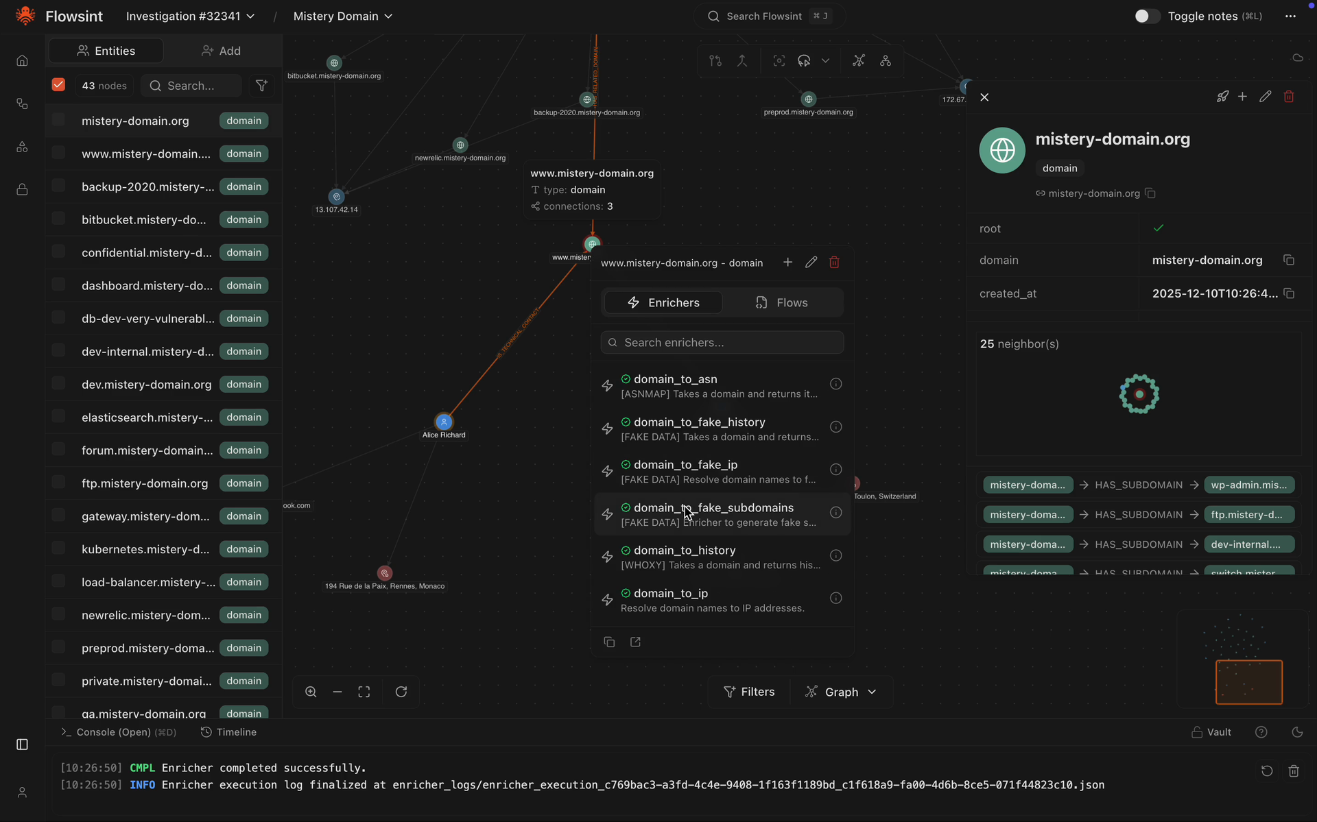Image resolution: width=1317 pixels, height=822 pixels.
Task: Click the filter funnel icon beside entity search
Action: point(261,86)
